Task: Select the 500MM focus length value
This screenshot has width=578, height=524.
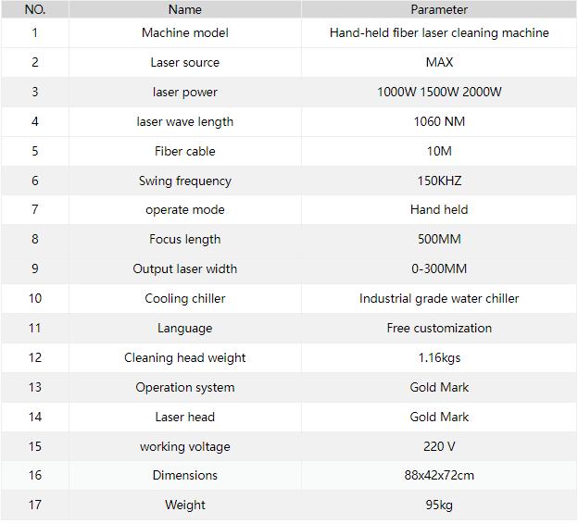Action: click(x=439, y=239)
